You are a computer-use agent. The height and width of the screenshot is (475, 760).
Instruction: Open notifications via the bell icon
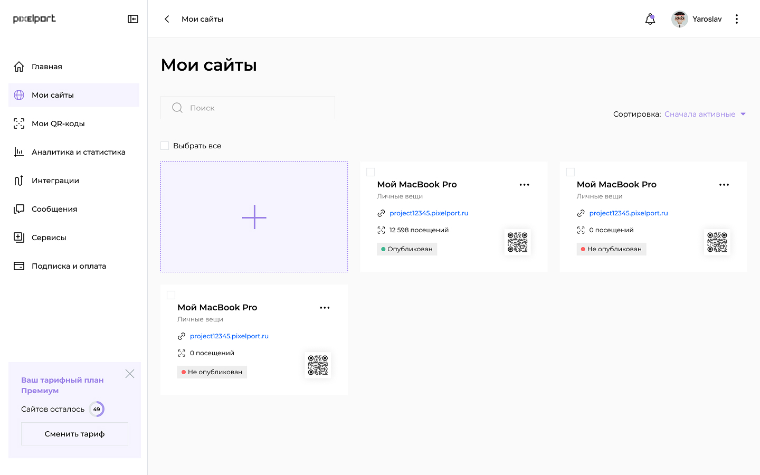point(650,19)
